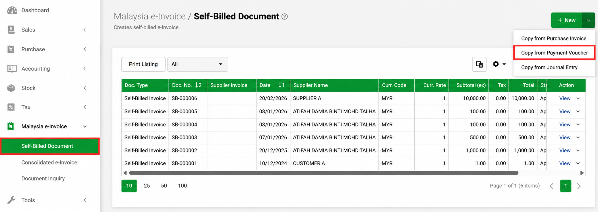Select Copy from Purchase Invoice
This screenshot has width=598, height=212.
click(x=554, y=39)
